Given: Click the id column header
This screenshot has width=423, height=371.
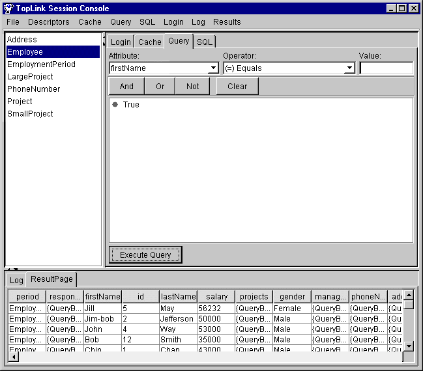Looking at the screenshot, I should pyautogui.click(x=141, y=297).
